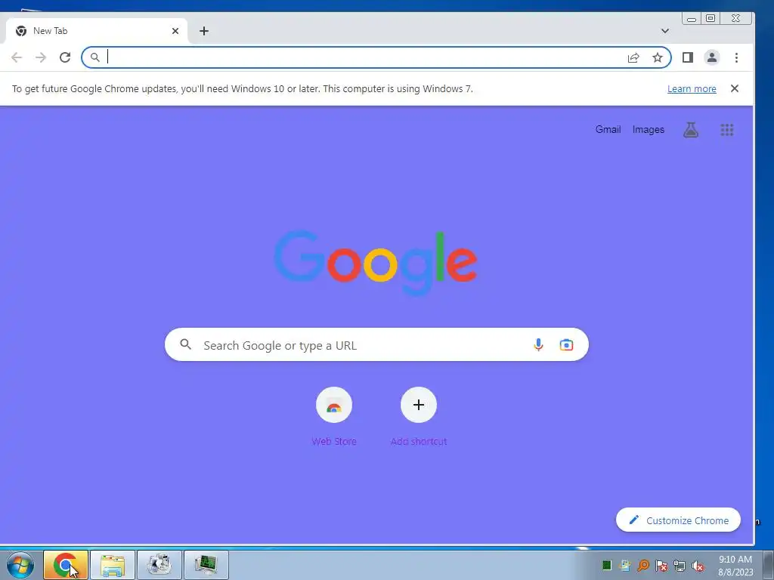Open Chrome's three-dot menu
774x580 pixels.
click(736, 57)
